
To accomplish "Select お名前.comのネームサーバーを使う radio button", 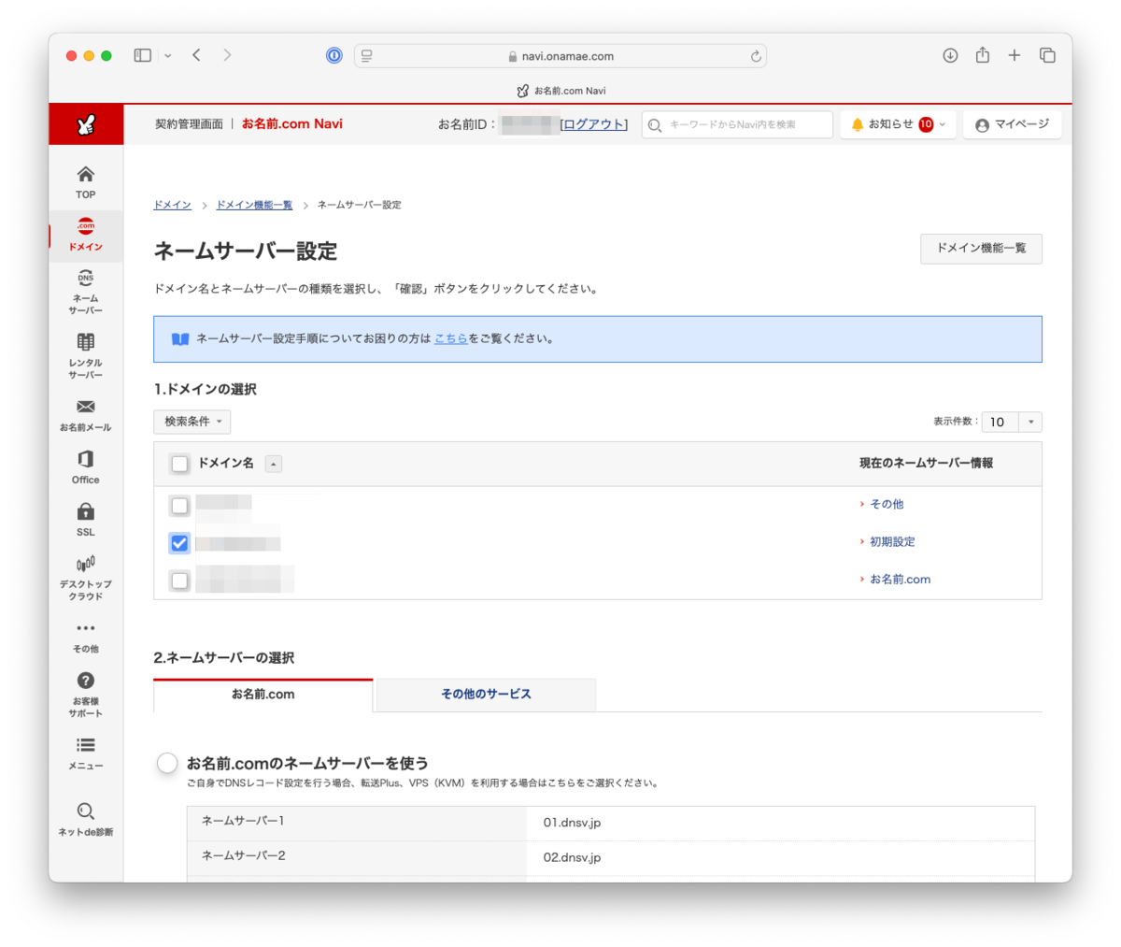I will [x=167, y=763].
